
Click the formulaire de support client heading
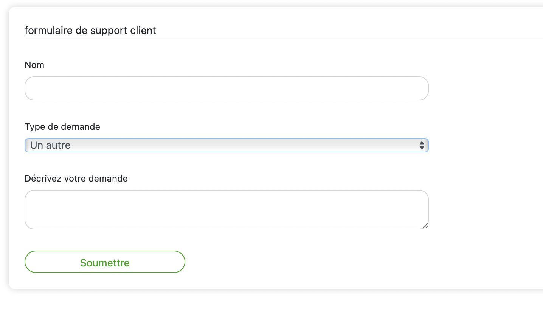90,31
